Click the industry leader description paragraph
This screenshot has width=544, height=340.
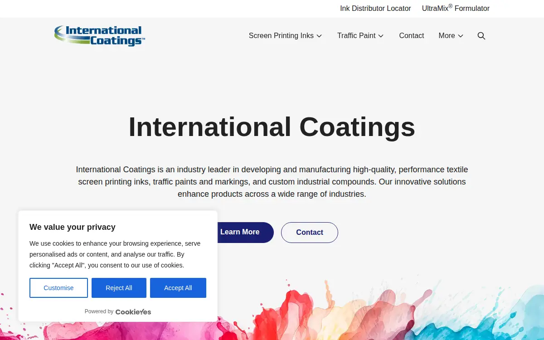tap(272, 182)
